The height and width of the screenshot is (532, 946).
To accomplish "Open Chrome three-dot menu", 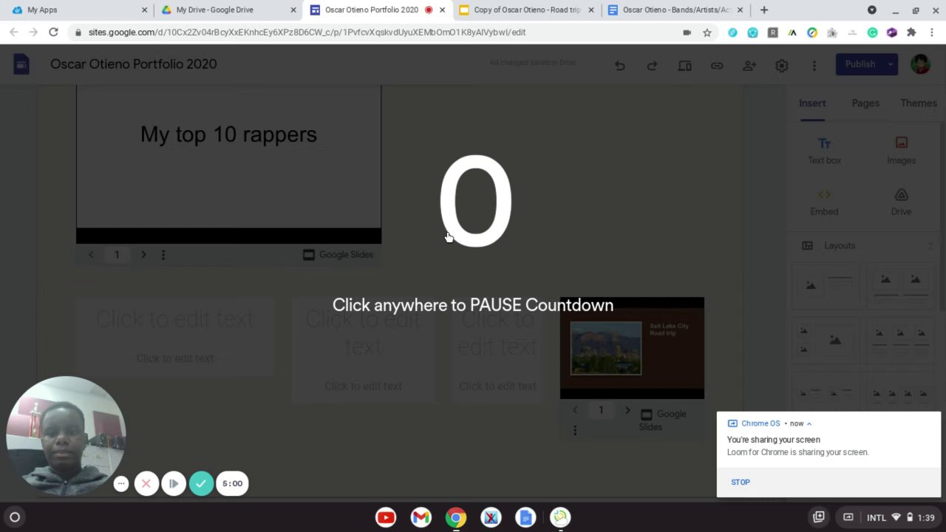I will tap(931, 33).
